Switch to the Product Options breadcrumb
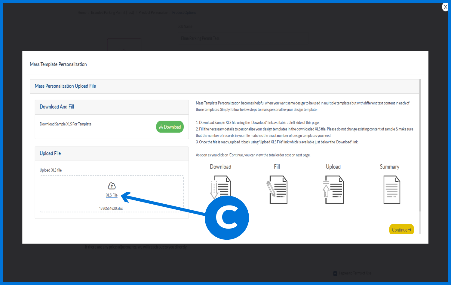Image resolution: width=451 pixels, height=285 pixels. click(184, 13)
